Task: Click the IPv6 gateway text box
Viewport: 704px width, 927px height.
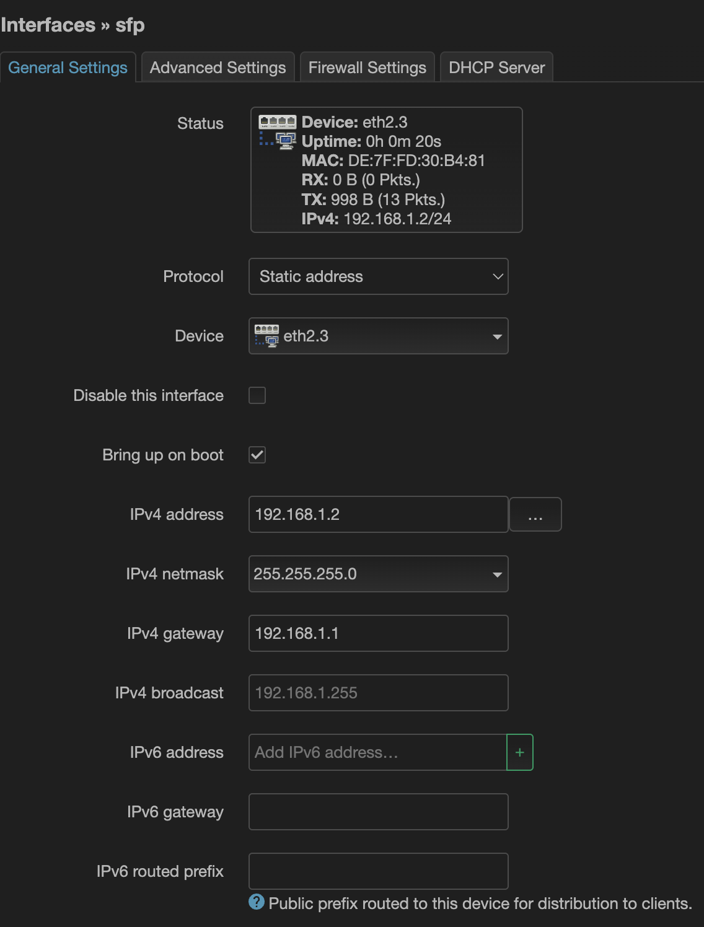Action: 378,812
